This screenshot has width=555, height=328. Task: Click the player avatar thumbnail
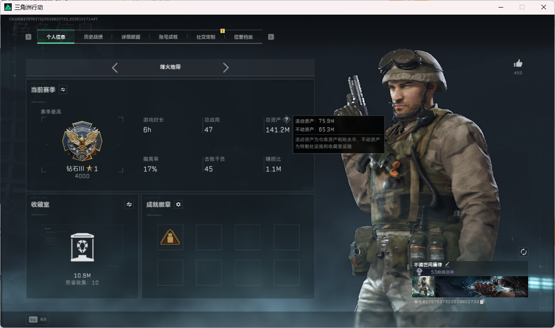pos(424,287)
